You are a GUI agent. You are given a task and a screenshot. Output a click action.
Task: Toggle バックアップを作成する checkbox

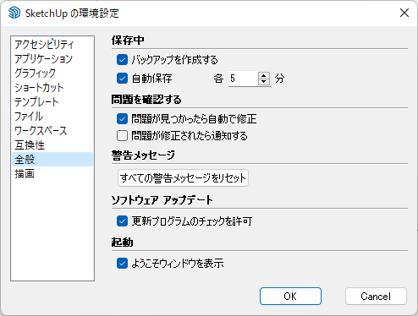[x=122, y=60]
